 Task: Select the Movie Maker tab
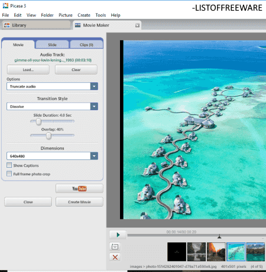coord(107,25)
